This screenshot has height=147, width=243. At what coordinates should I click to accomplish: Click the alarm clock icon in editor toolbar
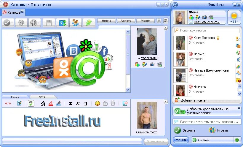[x=113, y=103]
